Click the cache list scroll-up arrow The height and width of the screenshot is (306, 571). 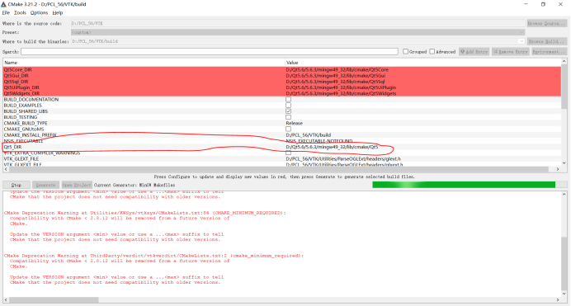coord(564,62)
